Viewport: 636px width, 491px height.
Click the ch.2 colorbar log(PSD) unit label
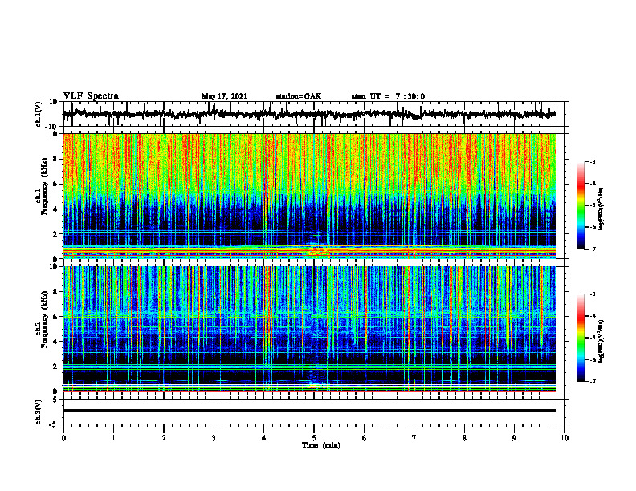[x=601, y=341]
